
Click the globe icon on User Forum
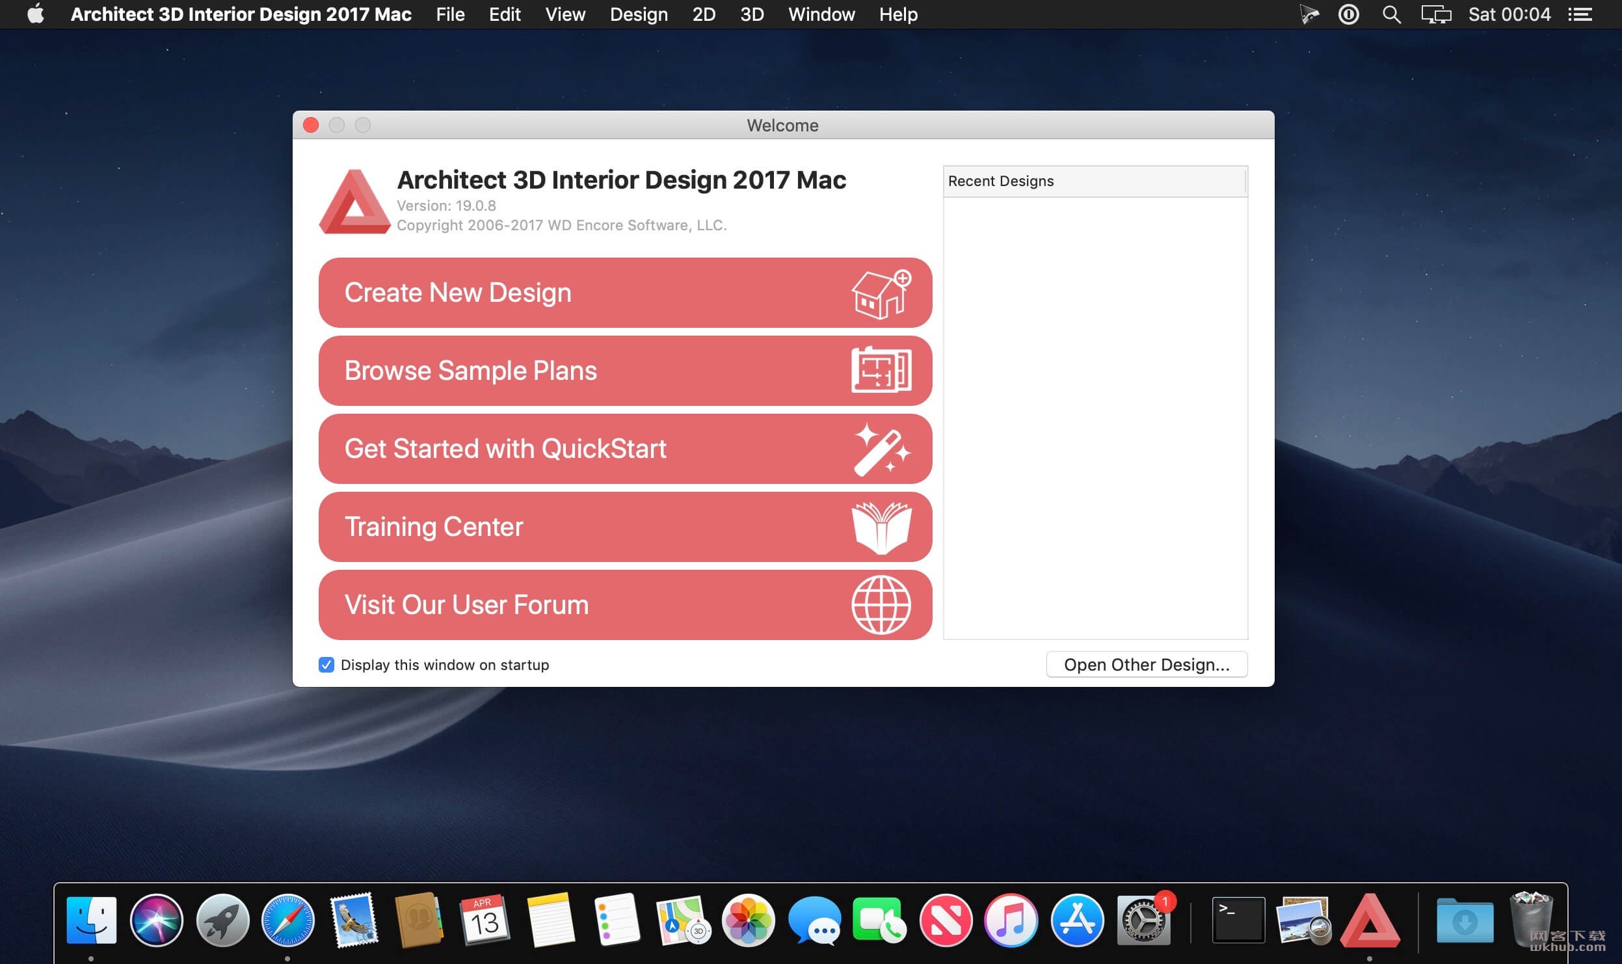[x=881, y=605]
